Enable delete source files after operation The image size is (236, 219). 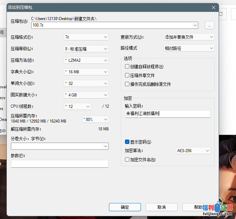127,84
